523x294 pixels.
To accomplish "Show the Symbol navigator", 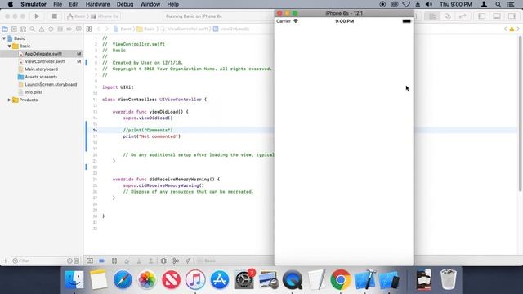I will 23,29.
